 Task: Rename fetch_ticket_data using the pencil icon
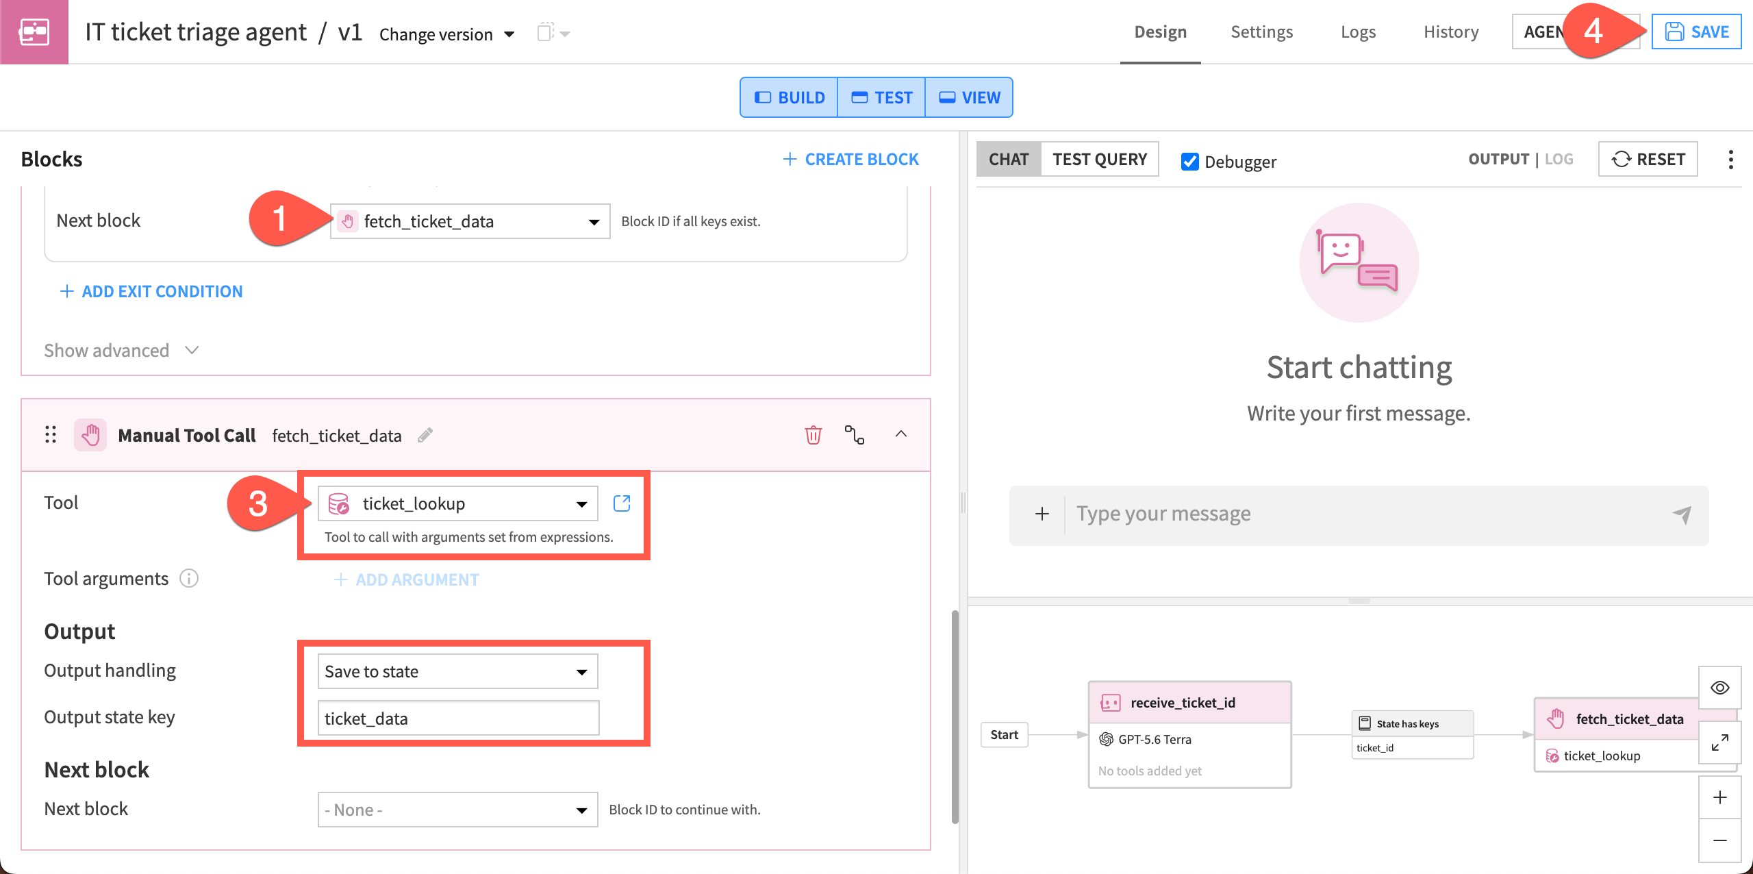pyautogui.click(x=425, y=436)
